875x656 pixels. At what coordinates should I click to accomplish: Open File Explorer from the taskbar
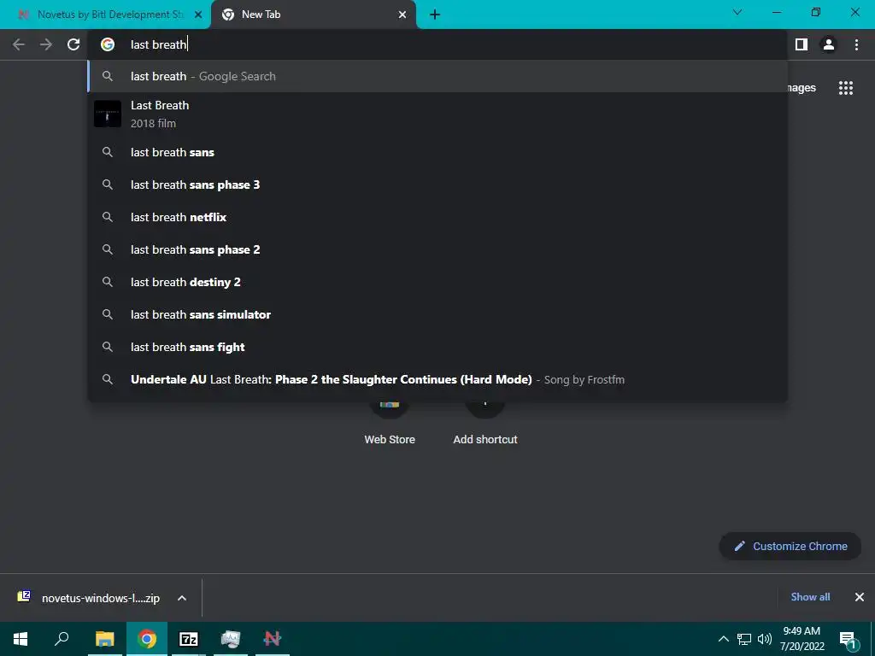(104, 639)
